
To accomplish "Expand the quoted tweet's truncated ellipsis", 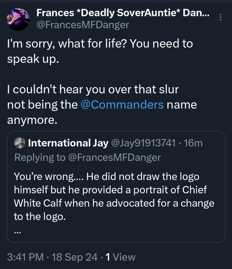I will click(17, 232).
